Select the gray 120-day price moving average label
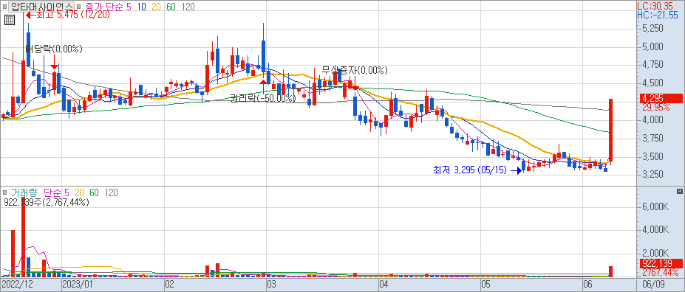This screenshot has height=292, width=685. (188, 7)
